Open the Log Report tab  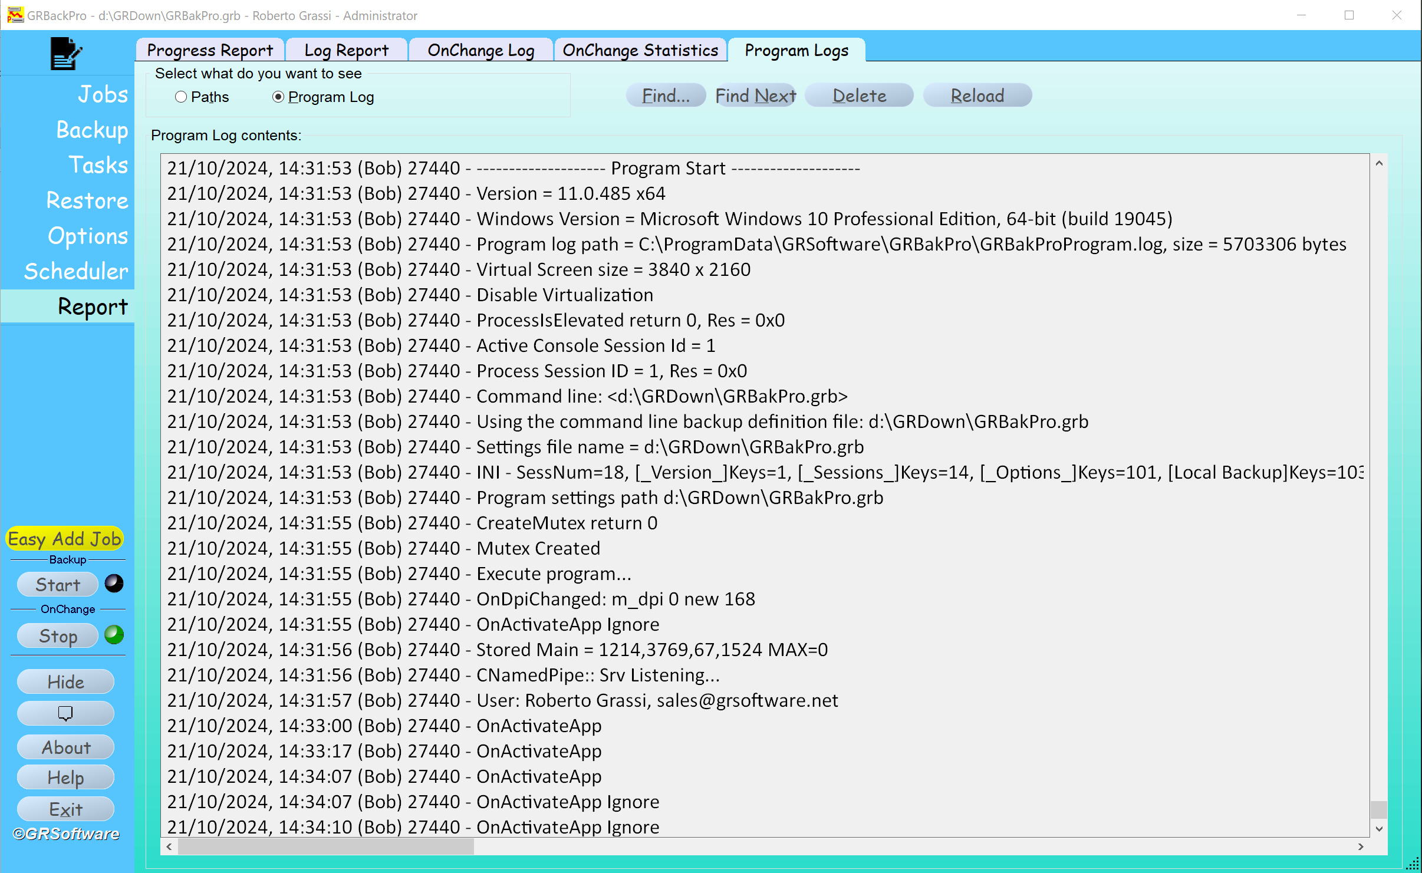coord(346,50)
